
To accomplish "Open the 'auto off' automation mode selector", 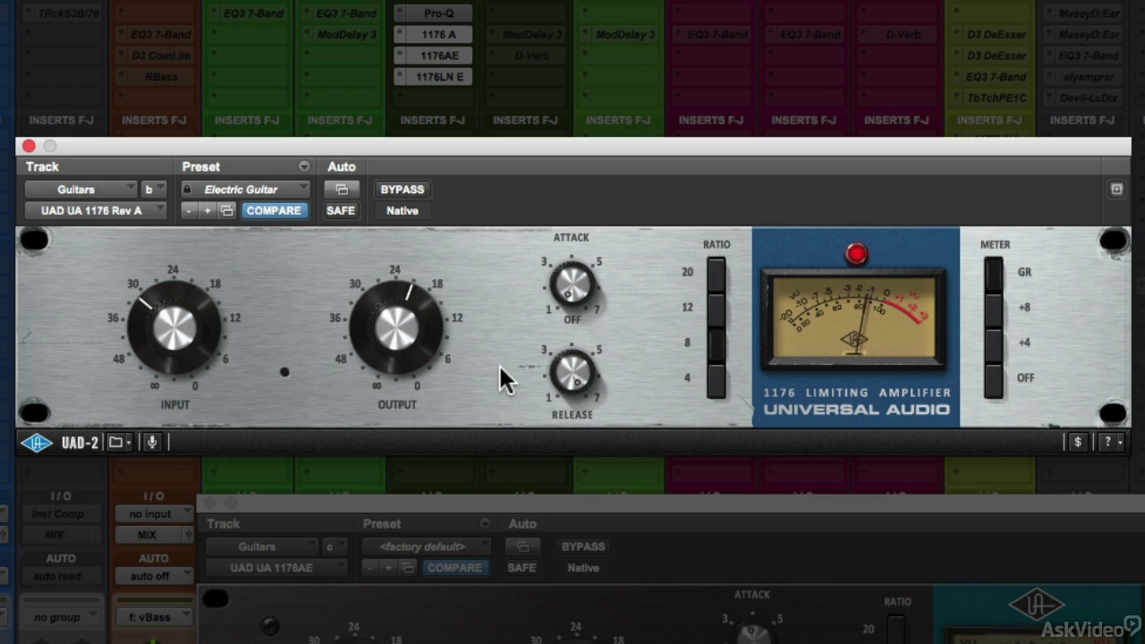I will click(x=154, y=576).
